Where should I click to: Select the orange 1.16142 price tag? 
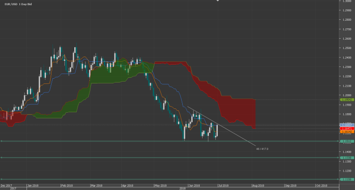347,132
